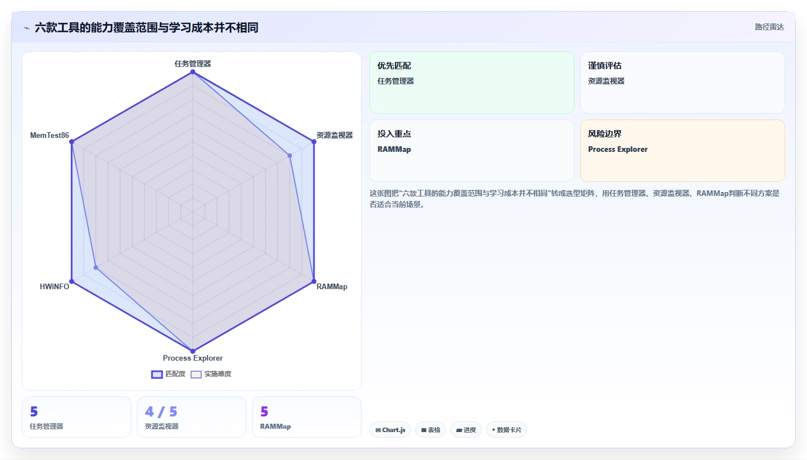The width and height of the screenshot is (807, 460).
Task: Click the 4 / 5 stat value
Action: [x=161, y=412]
